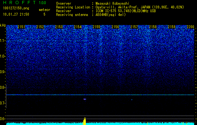Click the observer name Masayuki Kobayashi

[112, 3]
